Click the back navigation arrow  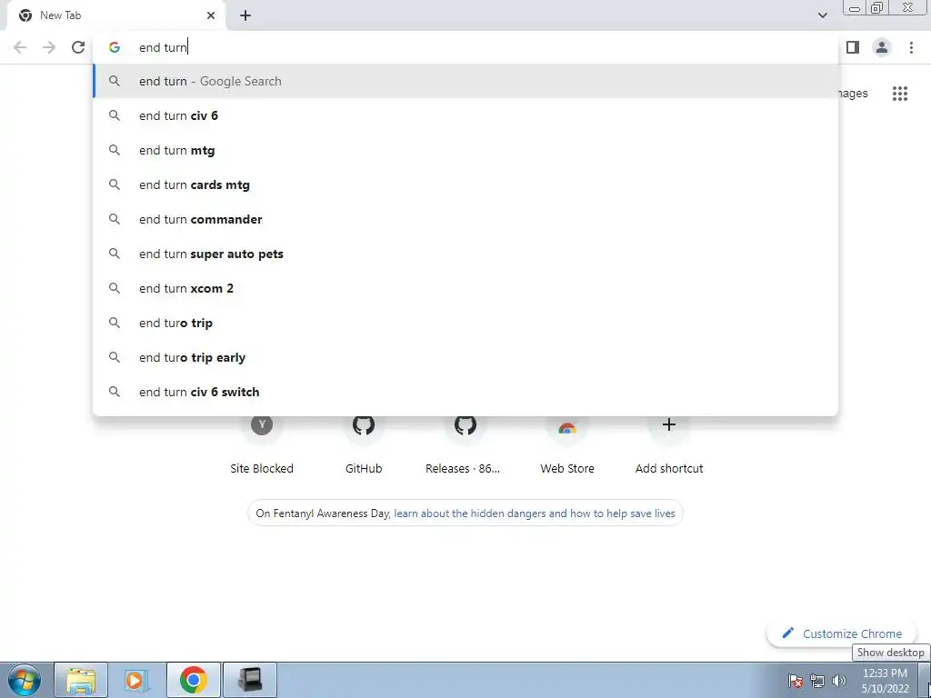tap(20, 47)
